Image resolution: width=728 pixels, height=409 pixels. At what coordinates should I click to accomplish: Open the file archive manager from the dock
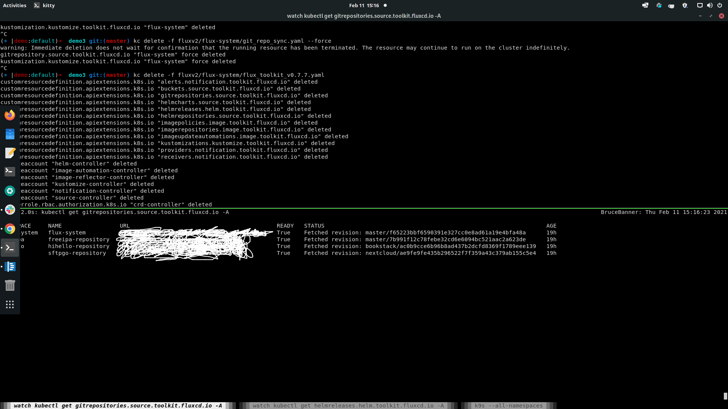pos(10,134)
